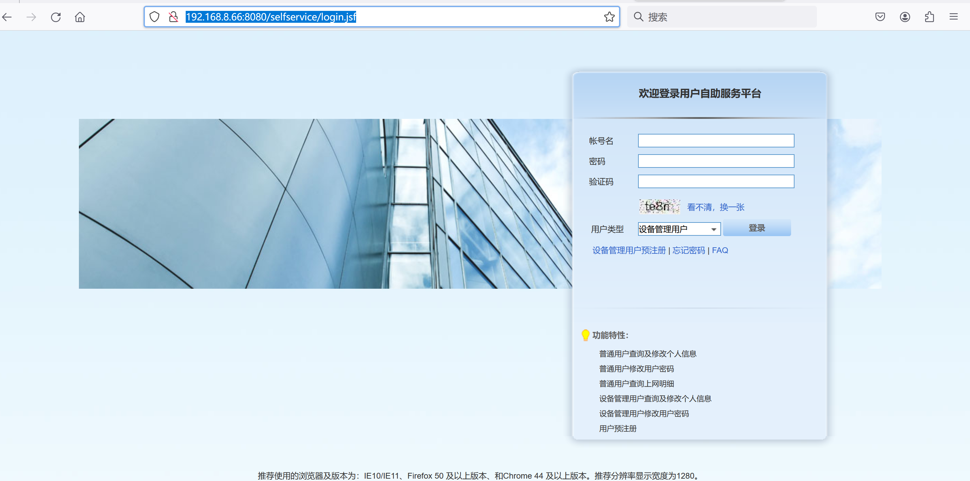Open the FAQ link

click(x=720, y=250)
